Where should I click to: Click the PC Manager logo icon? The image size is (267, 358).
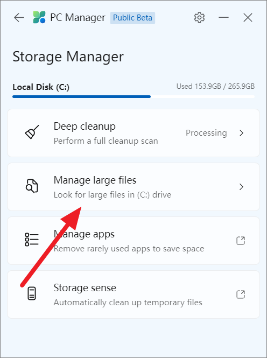click(x=39, y=17)
